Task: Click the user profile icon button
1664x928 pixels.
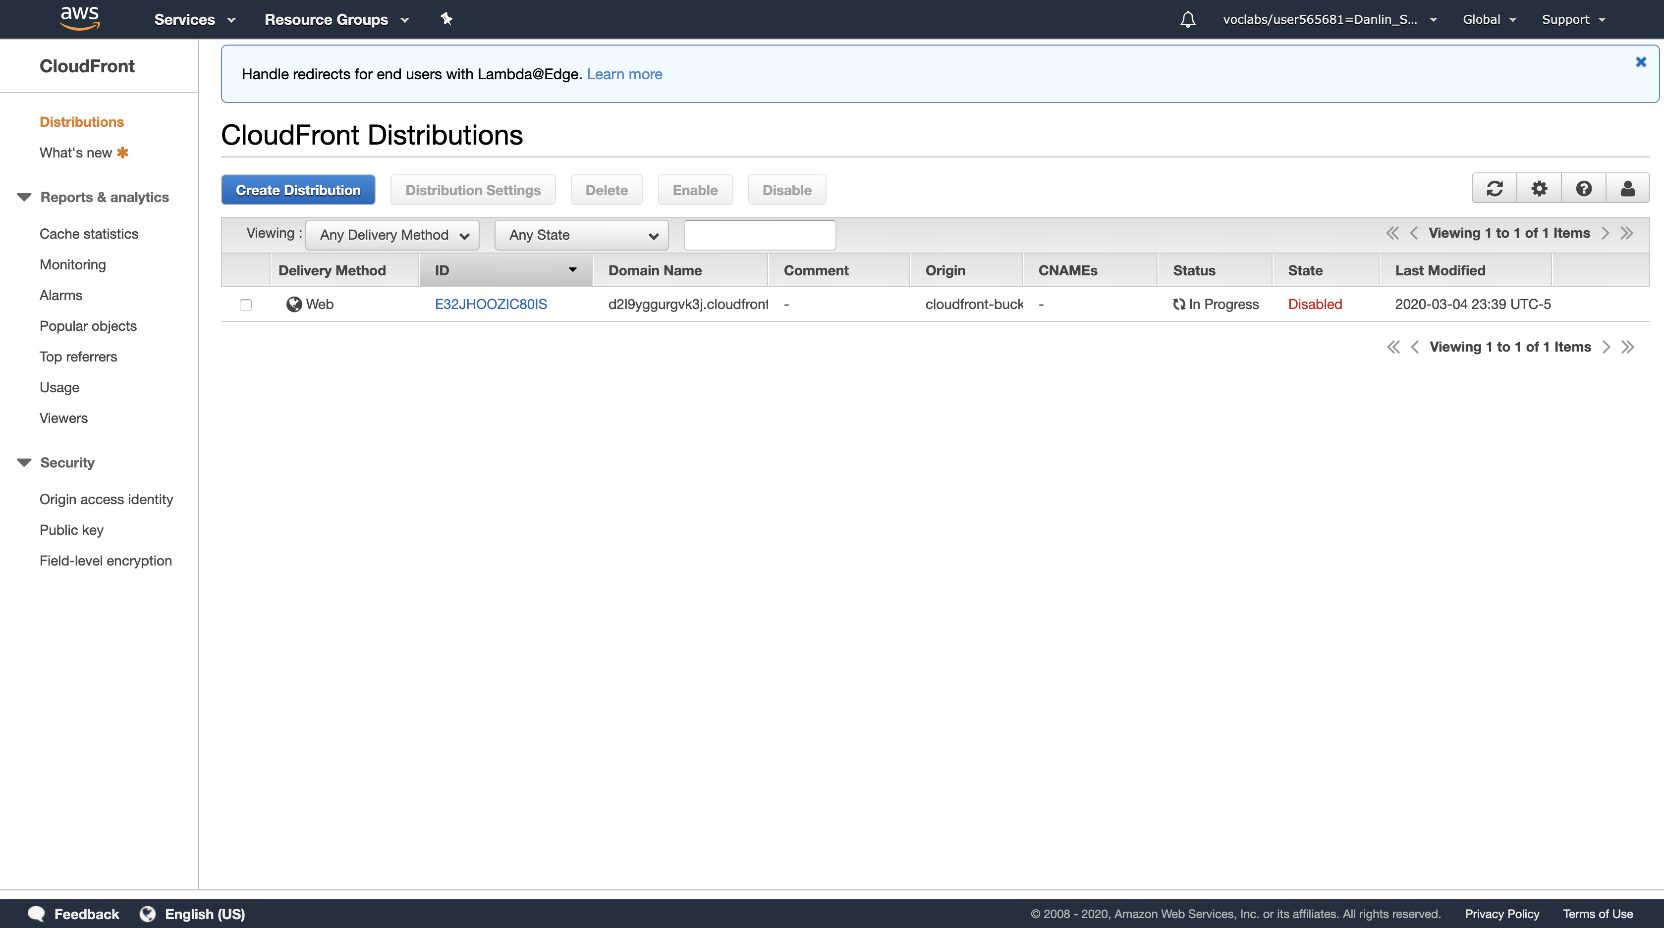Action: click(x=1627, y=189)
